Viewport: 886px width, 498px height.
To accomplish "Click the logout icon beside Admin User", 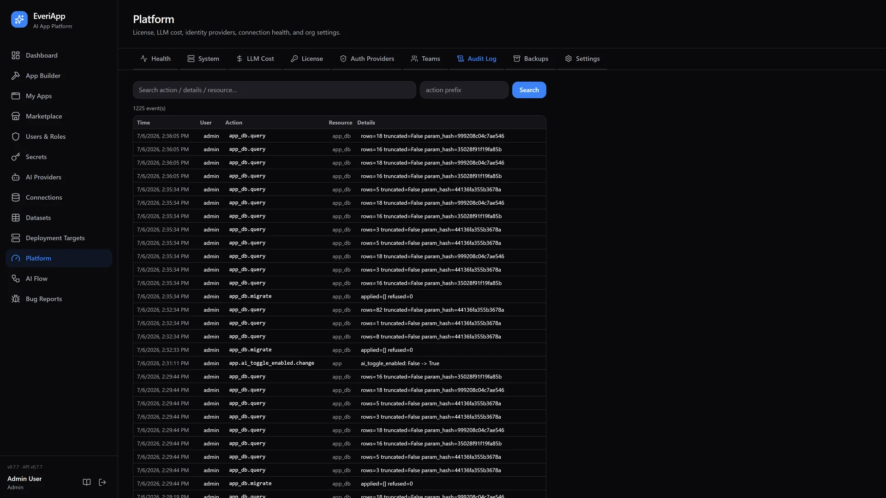I will tap(102, 482).
